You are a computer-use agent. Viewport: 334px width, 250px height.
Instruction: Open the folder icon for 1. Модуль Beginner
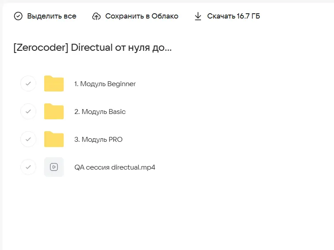54,83
